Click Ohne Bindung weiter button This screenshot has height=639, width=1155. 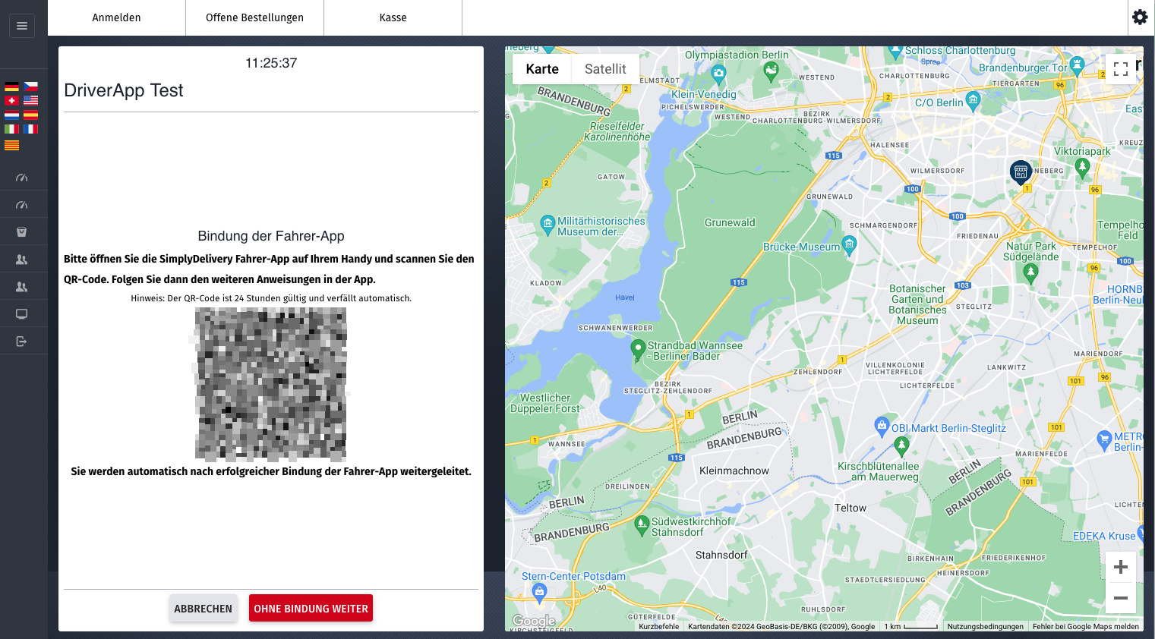(x=311, y=608)
